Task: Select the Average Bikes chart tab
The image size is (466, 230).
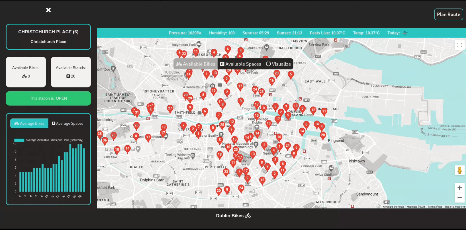Action: click(x=29, y=123)
